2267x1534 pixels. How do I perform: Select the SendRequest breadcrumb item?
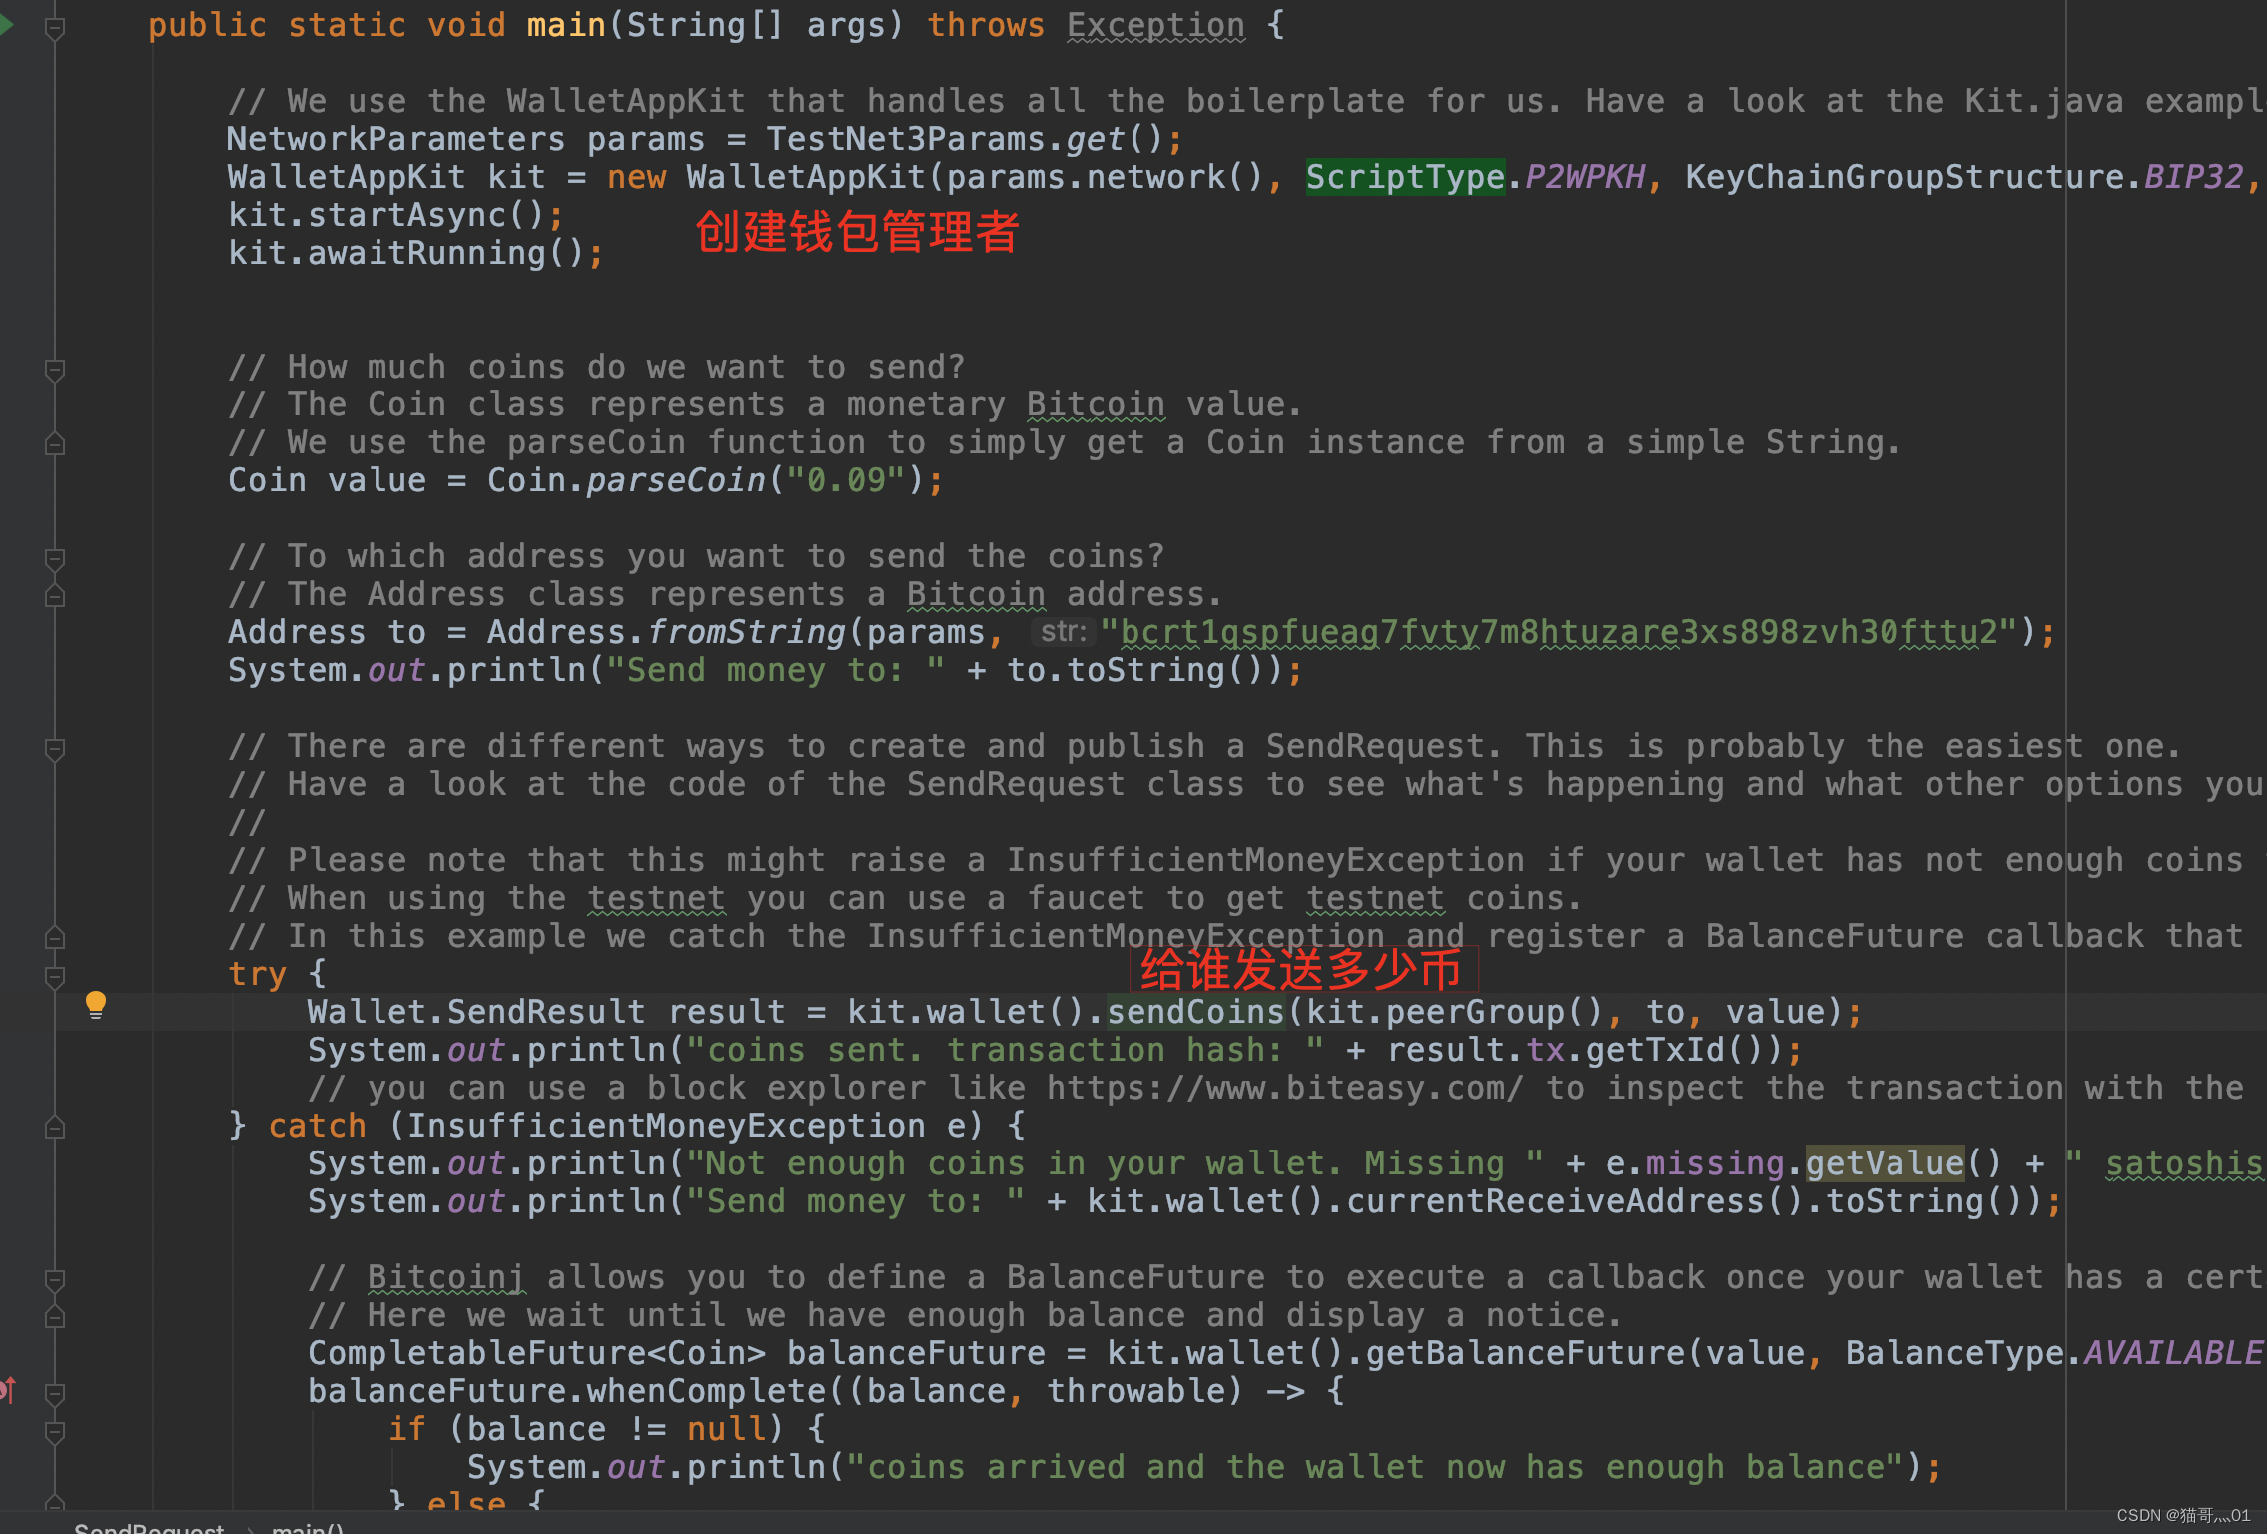click(149, 1528)
